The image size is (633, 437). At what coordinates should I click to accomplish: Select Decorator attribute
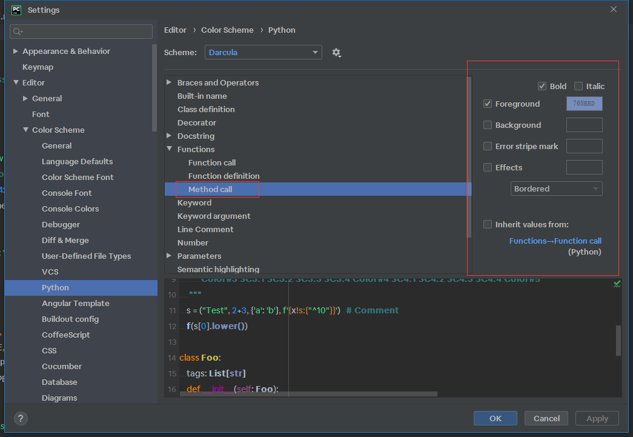point(197,122)
